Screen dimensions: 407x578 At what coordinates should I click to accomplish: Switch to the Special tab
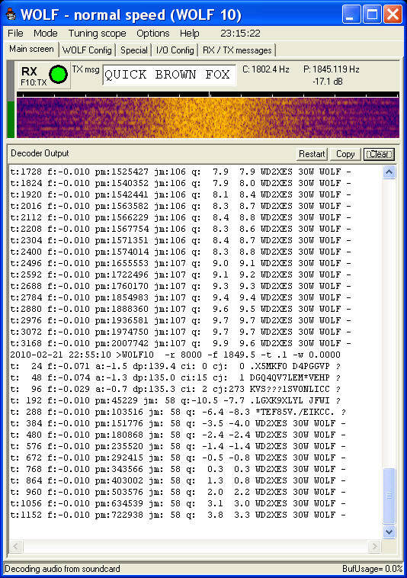(x=133, y=50)
